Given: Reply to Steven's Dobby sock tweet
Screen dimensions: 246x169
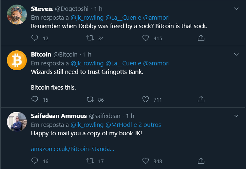Looking at the screenshot, I should 35,38.
